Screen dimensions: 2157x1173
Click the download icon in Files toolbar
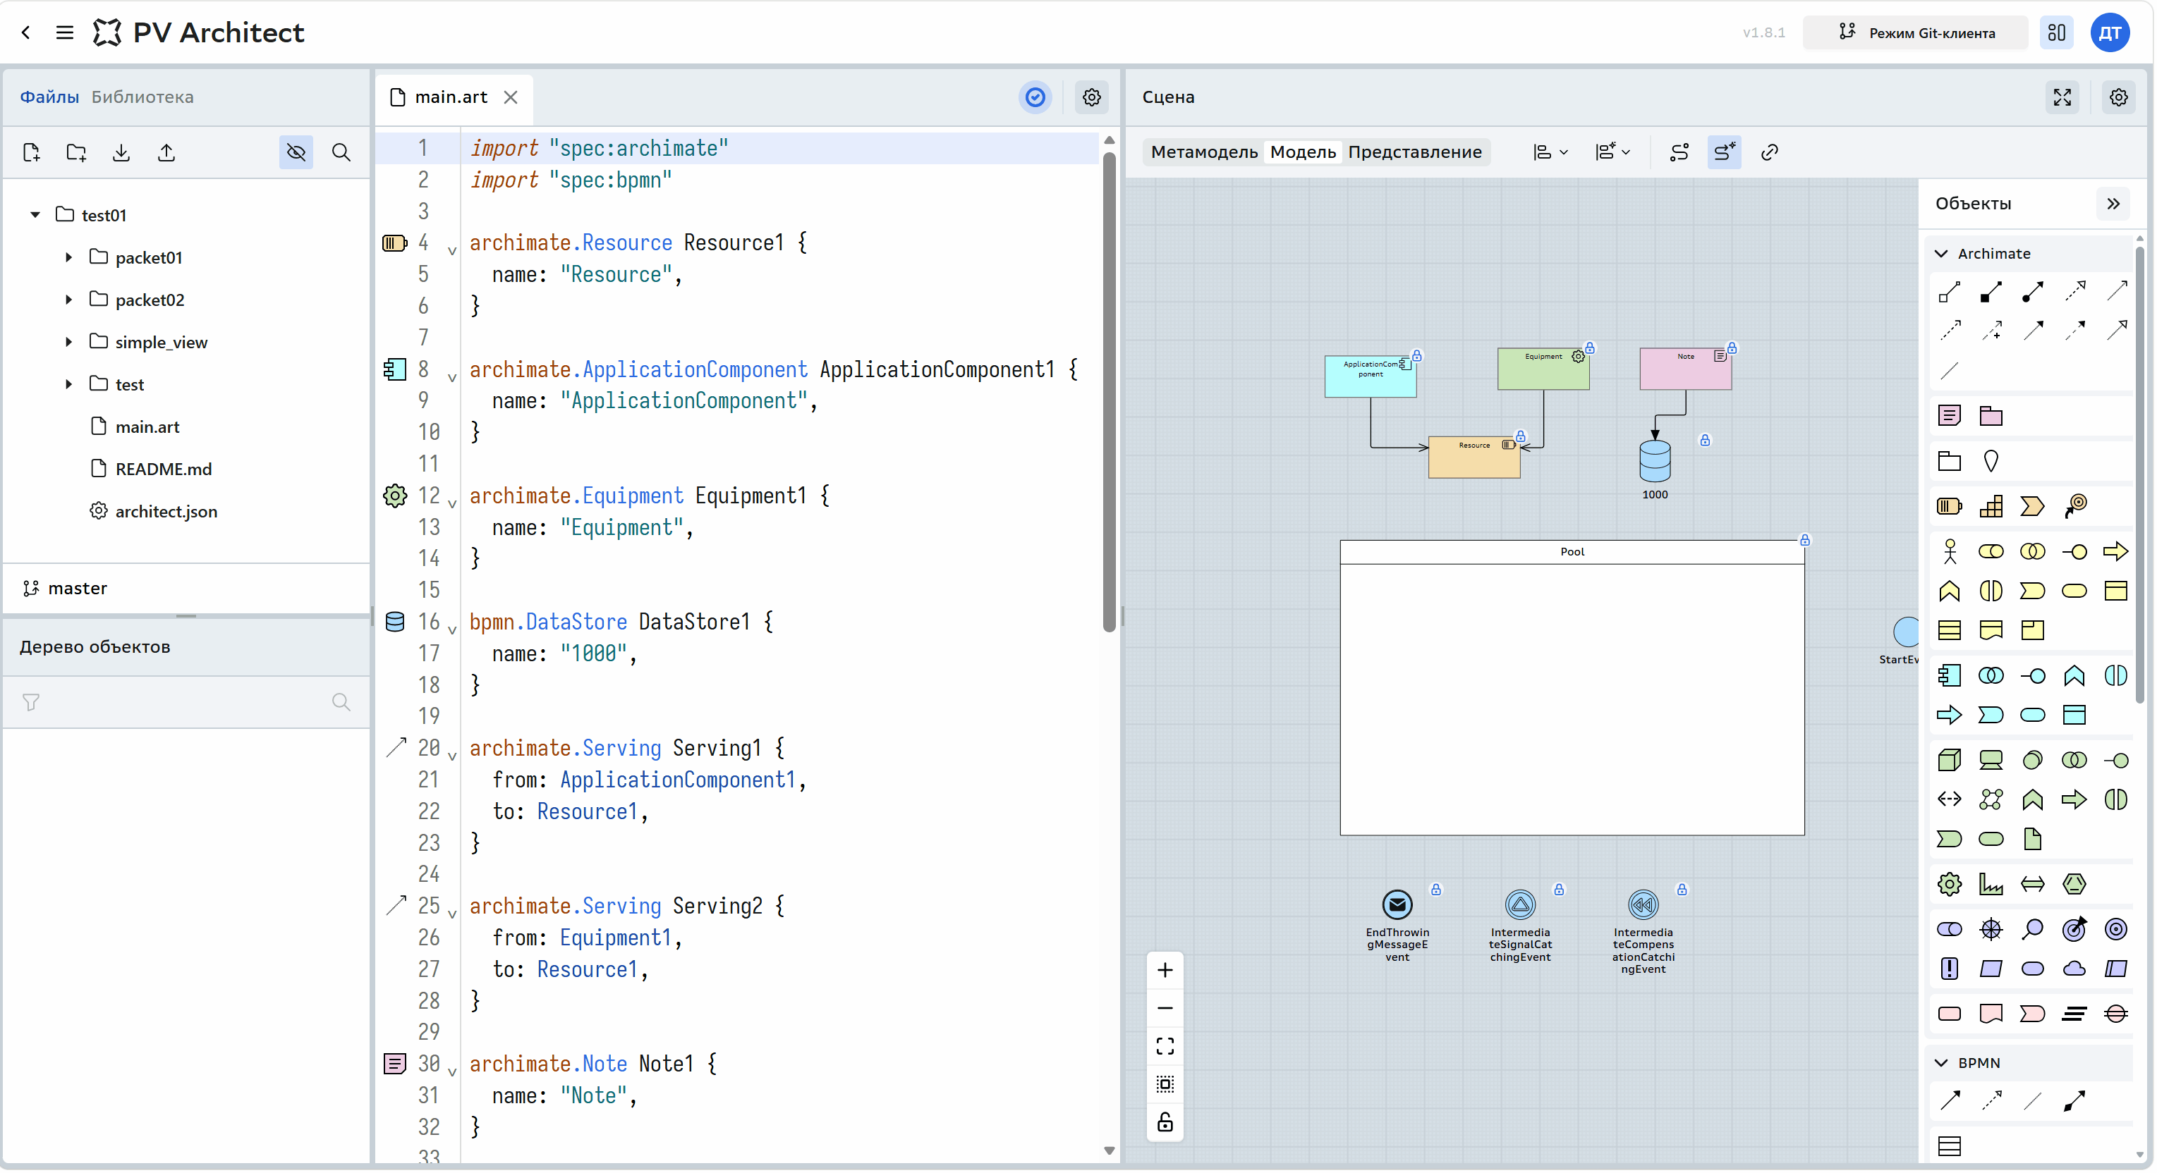coord(121,152)
